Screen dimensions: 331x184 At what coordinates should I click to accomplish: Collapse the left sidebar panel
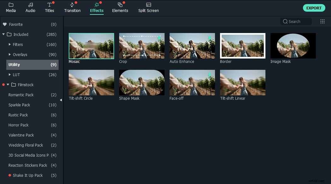[61, 99]
